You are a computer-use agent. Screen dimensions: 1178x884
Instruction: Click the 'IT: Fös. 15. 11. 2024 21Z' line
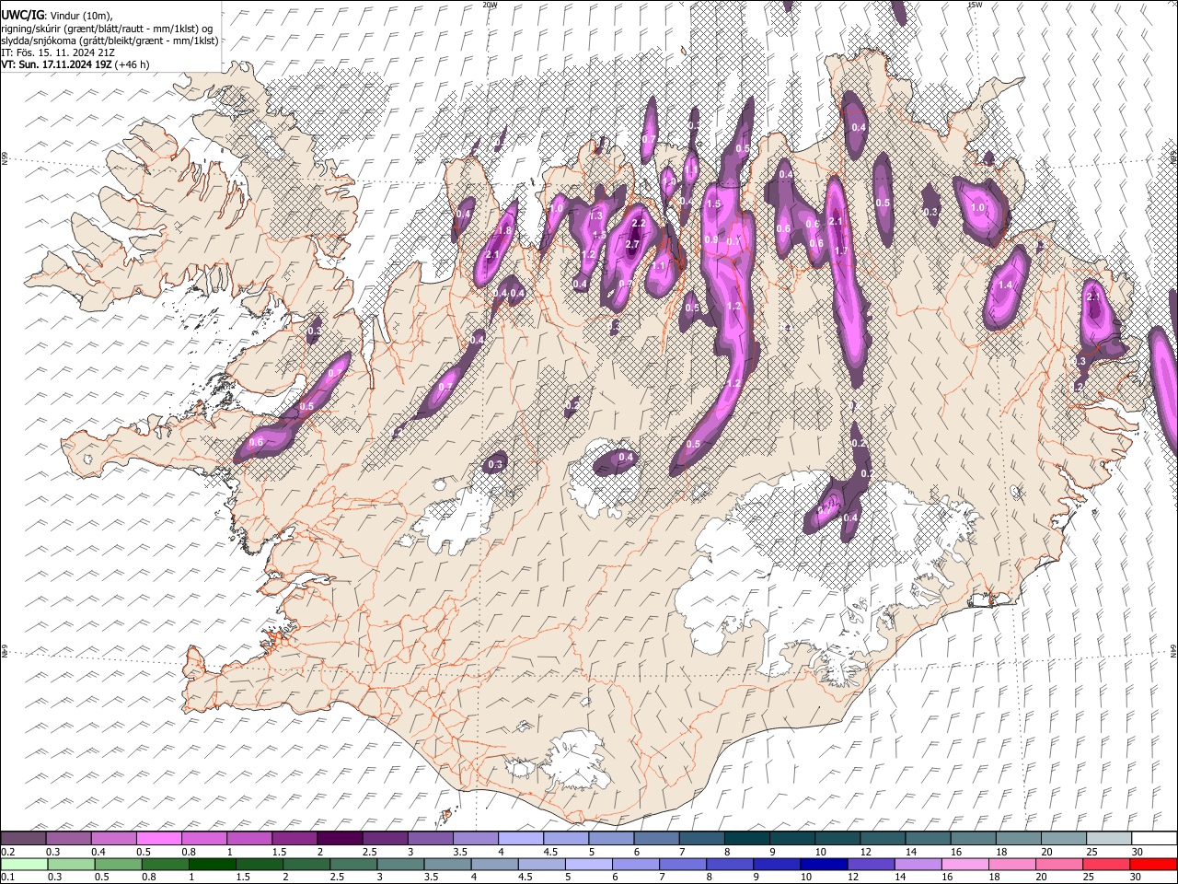pyautogui.click(x=58, y=52)
